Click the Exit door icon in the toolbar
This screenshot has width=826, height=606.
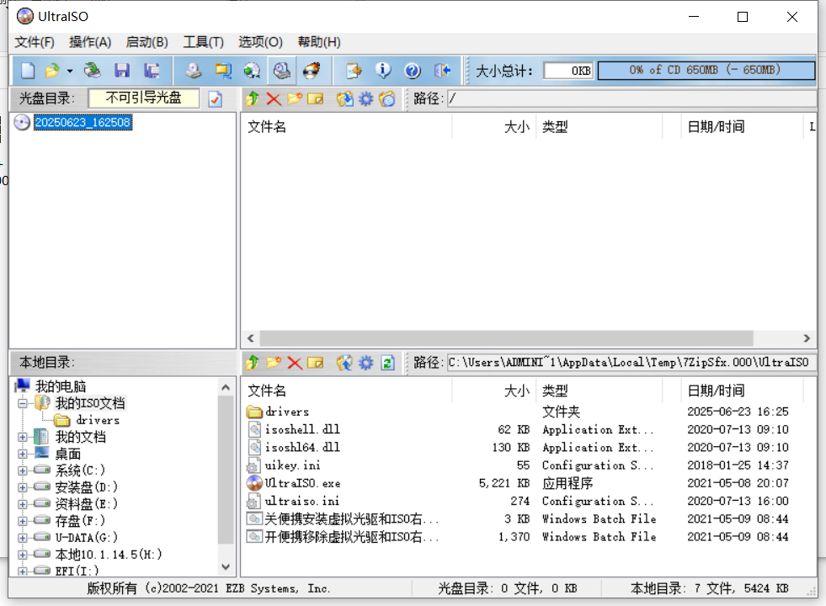[x=442, y=70]
